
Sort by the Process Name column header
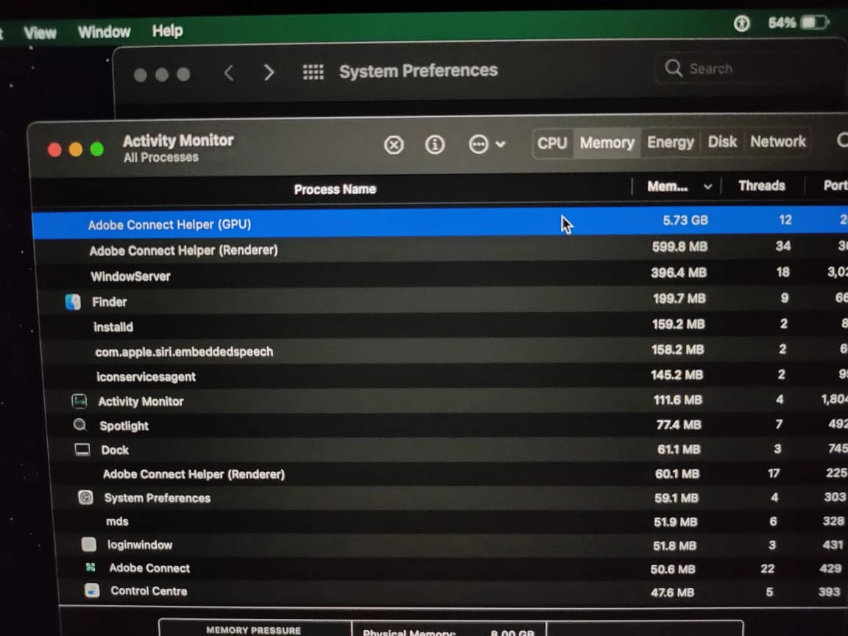tap(335, 189)
